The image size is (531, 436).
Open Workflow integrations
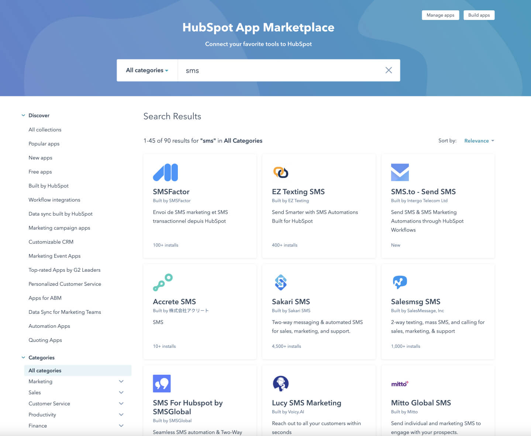click(x=54, y=200)
